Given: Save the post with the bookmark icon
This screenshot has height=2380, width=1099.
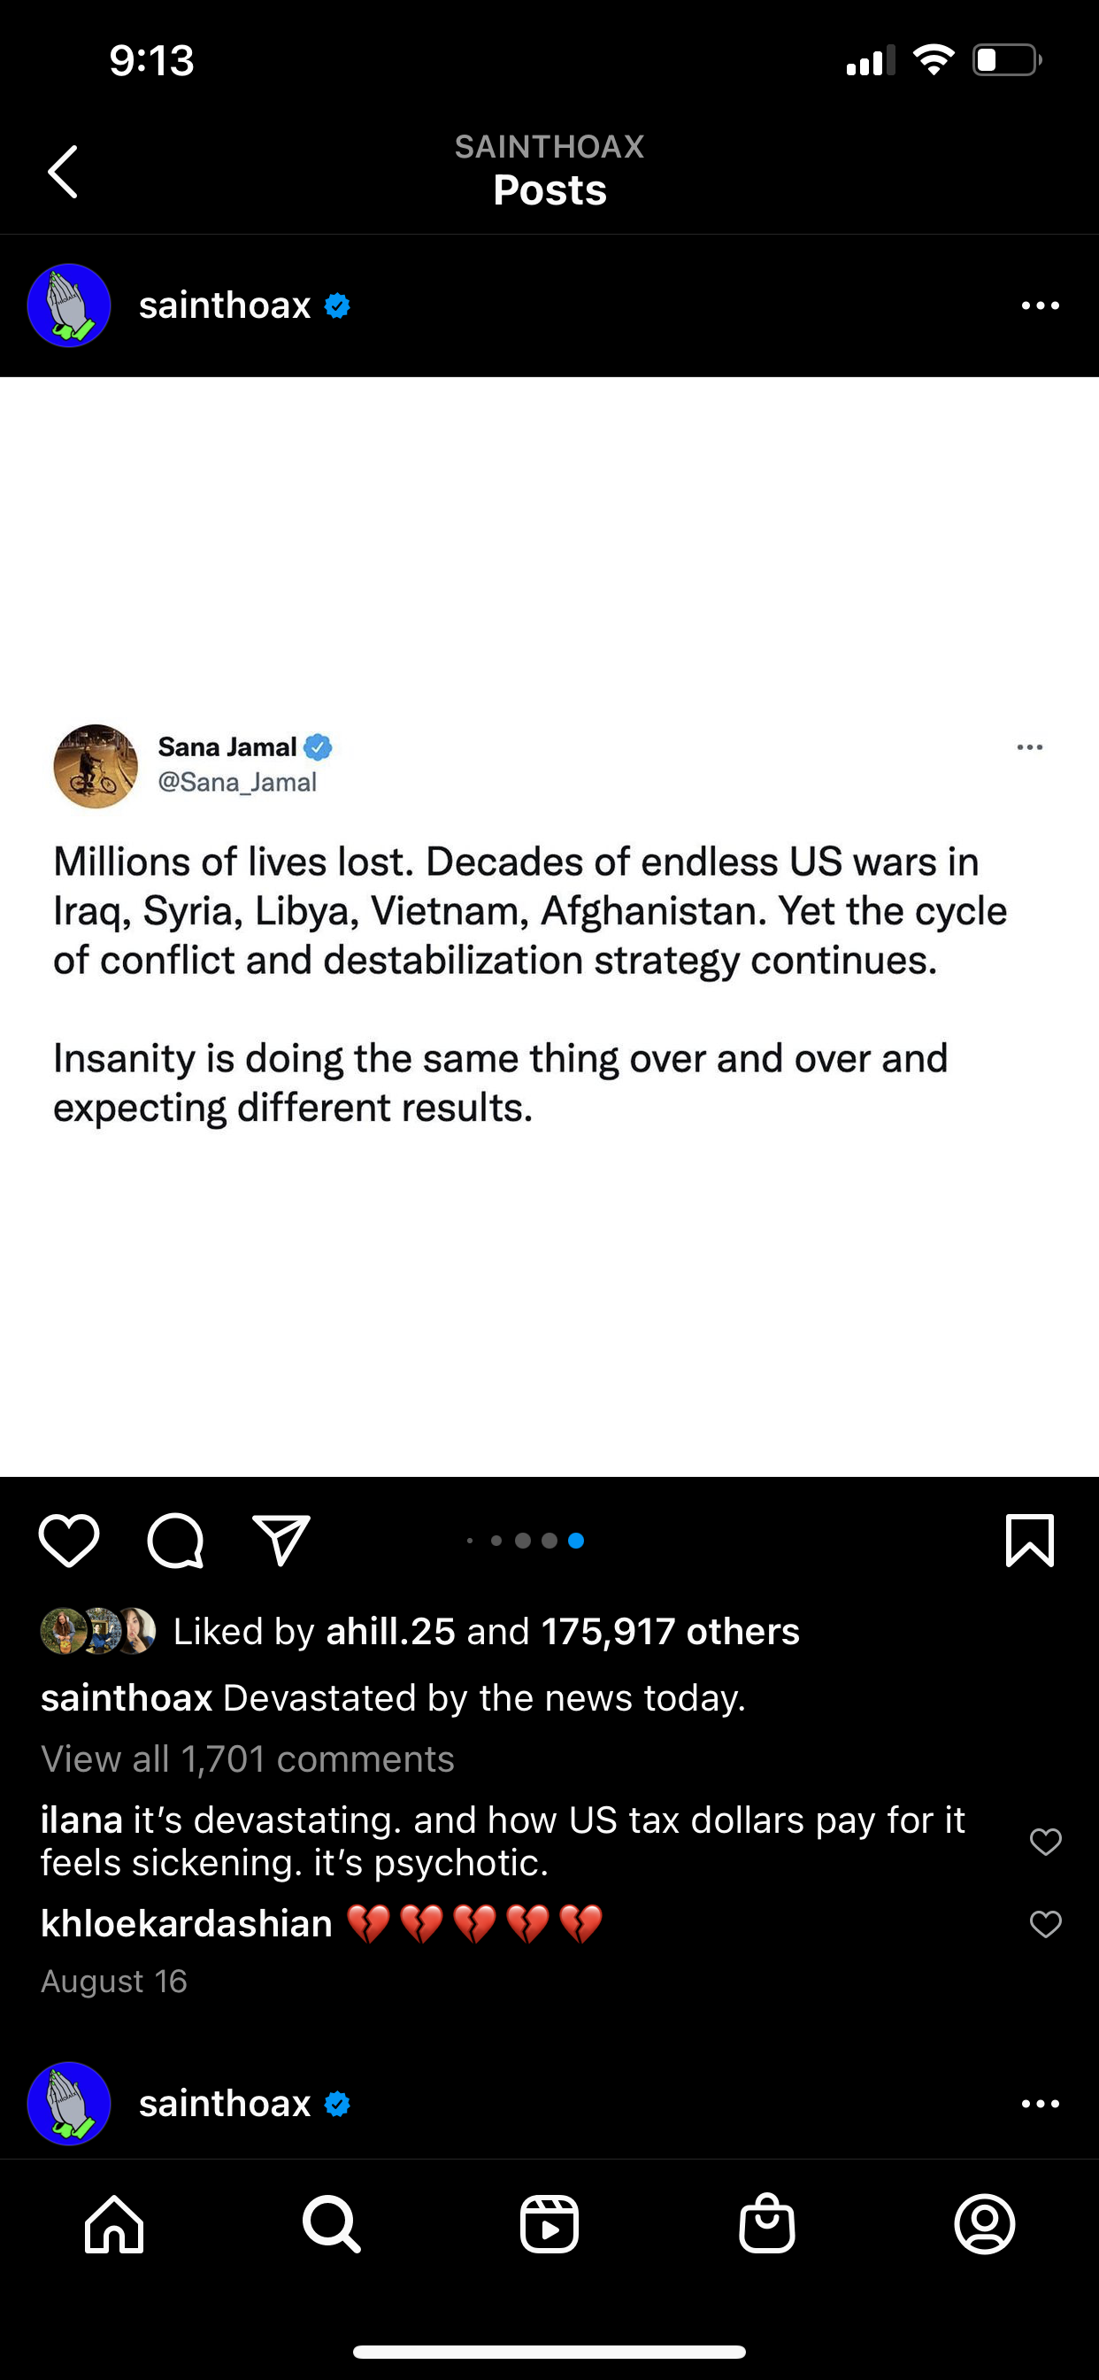Looking at the screenshot, I should 1029,1542.
